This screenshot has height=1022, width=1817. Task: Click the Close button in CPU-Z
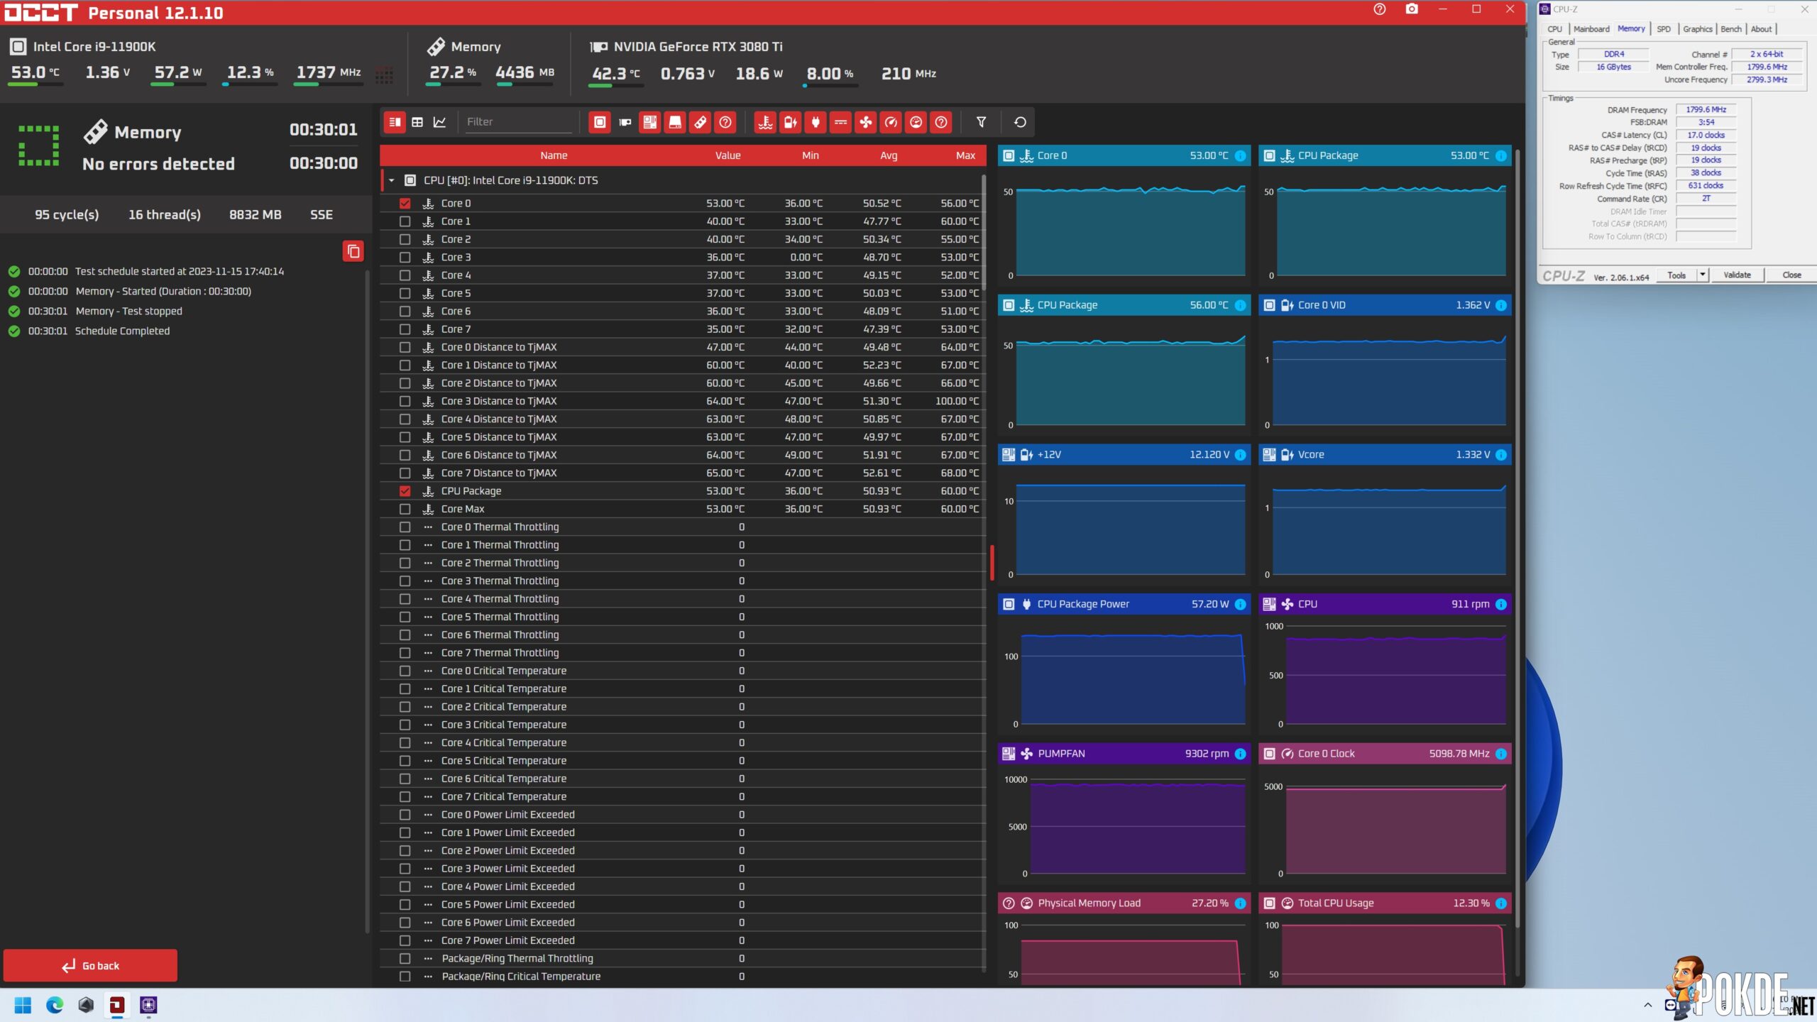(1791, 275)
